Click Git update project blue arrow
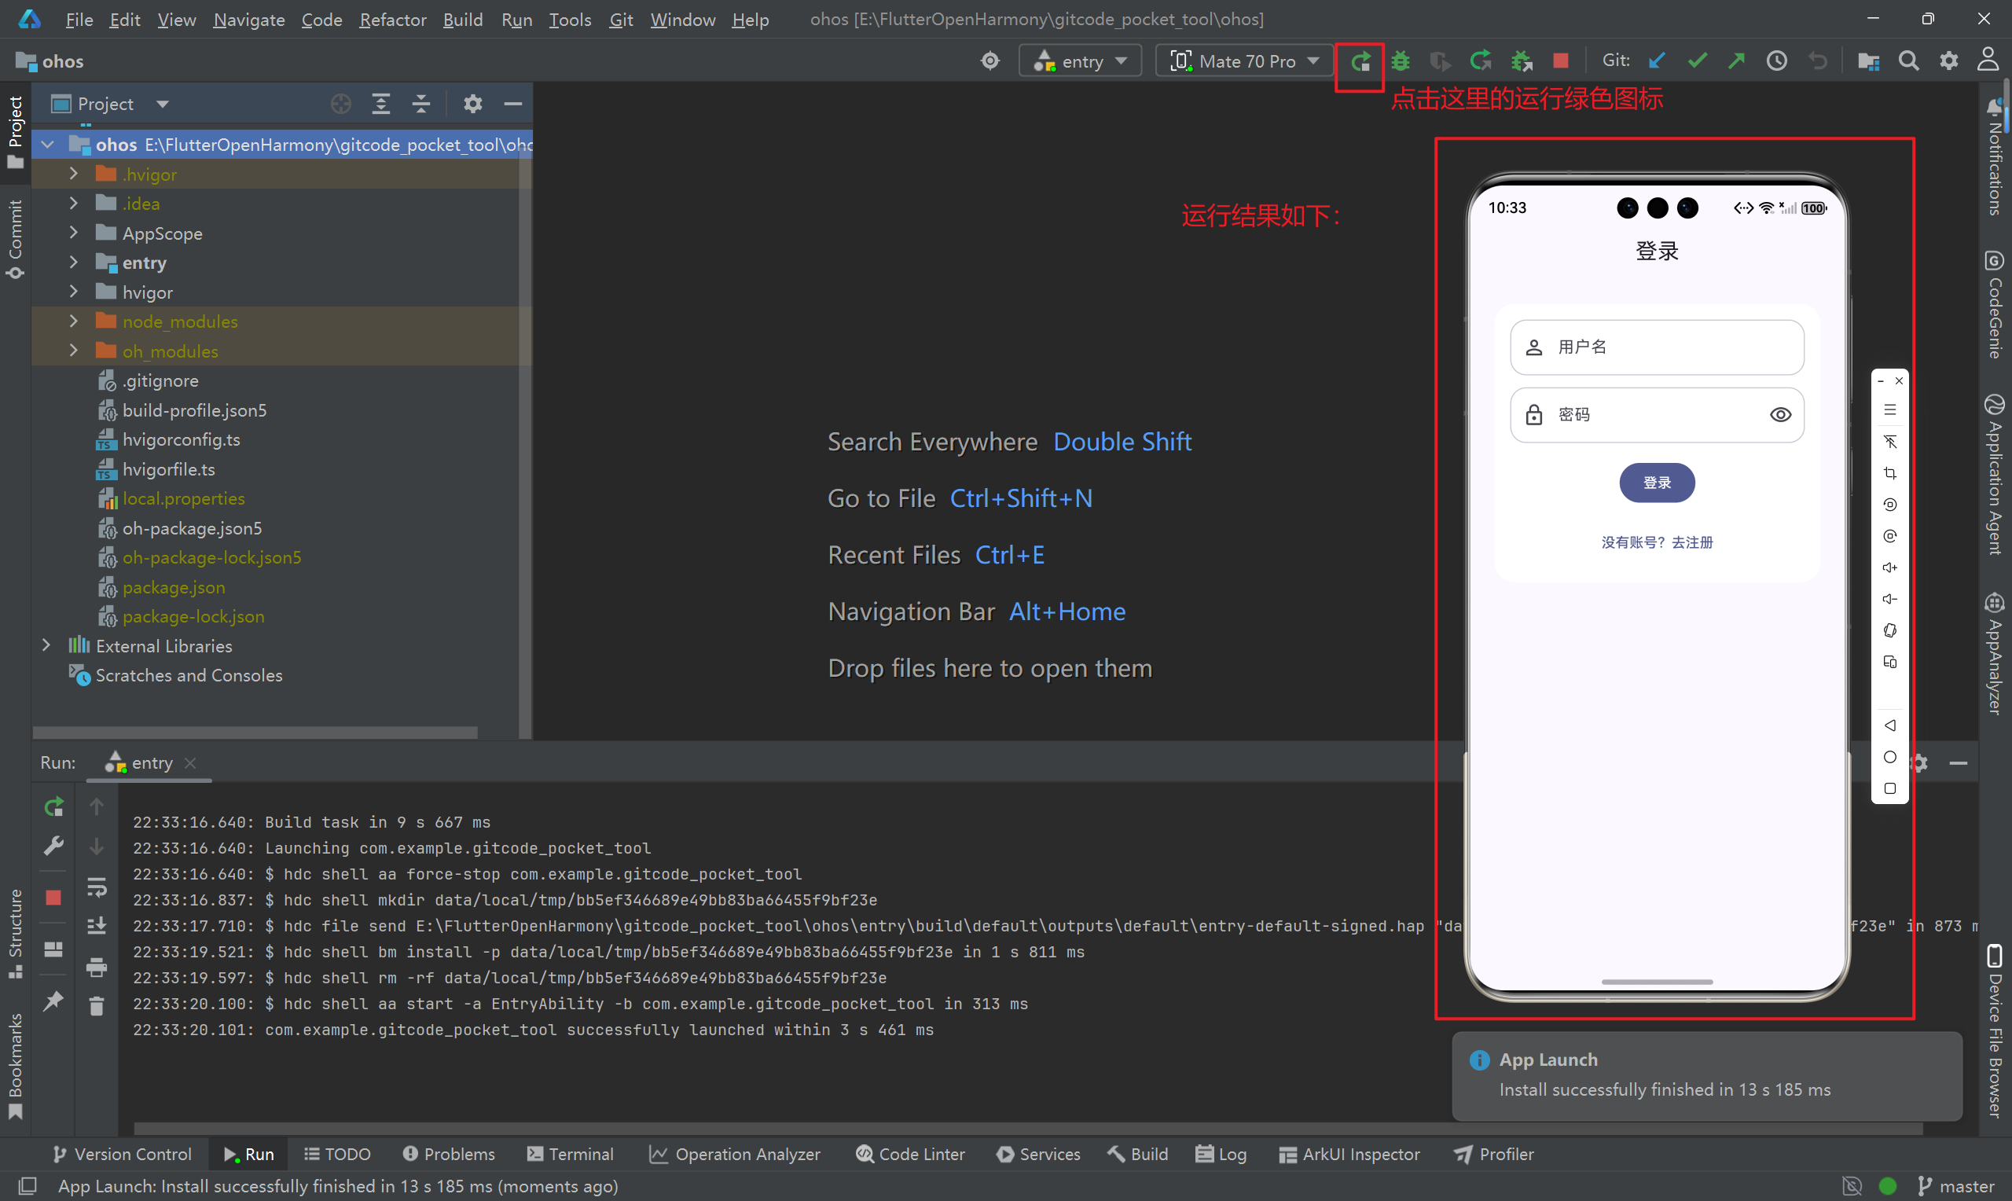Viewport: 2012px width, 1201px height. (x=1657, y=61)
